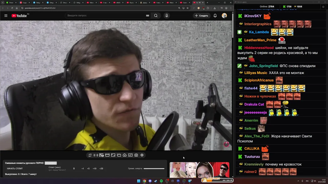
Task: Click username HiddennessHood in chat
Action: [x=259, y=48]
